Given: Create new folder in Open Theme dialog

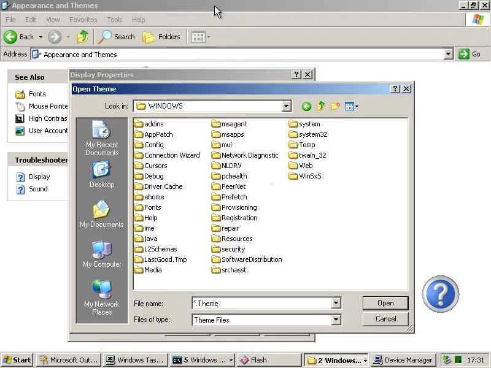Looking at the screenshot, I should tap(334, 106).
